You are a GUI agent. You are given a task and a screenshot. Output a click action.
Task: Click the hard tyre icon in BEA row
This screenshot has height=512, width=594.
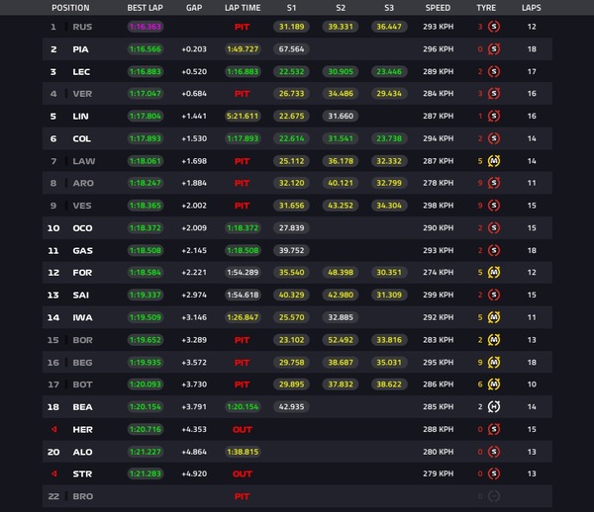click(494, 407)
